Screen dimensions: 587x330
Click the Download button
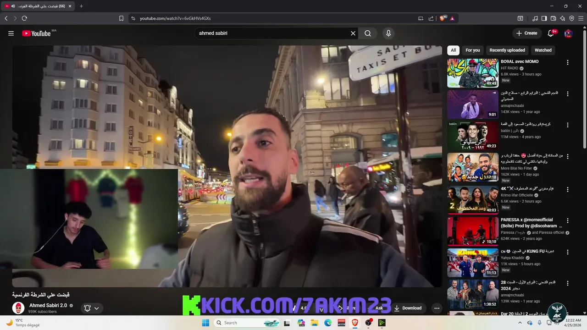408,308
